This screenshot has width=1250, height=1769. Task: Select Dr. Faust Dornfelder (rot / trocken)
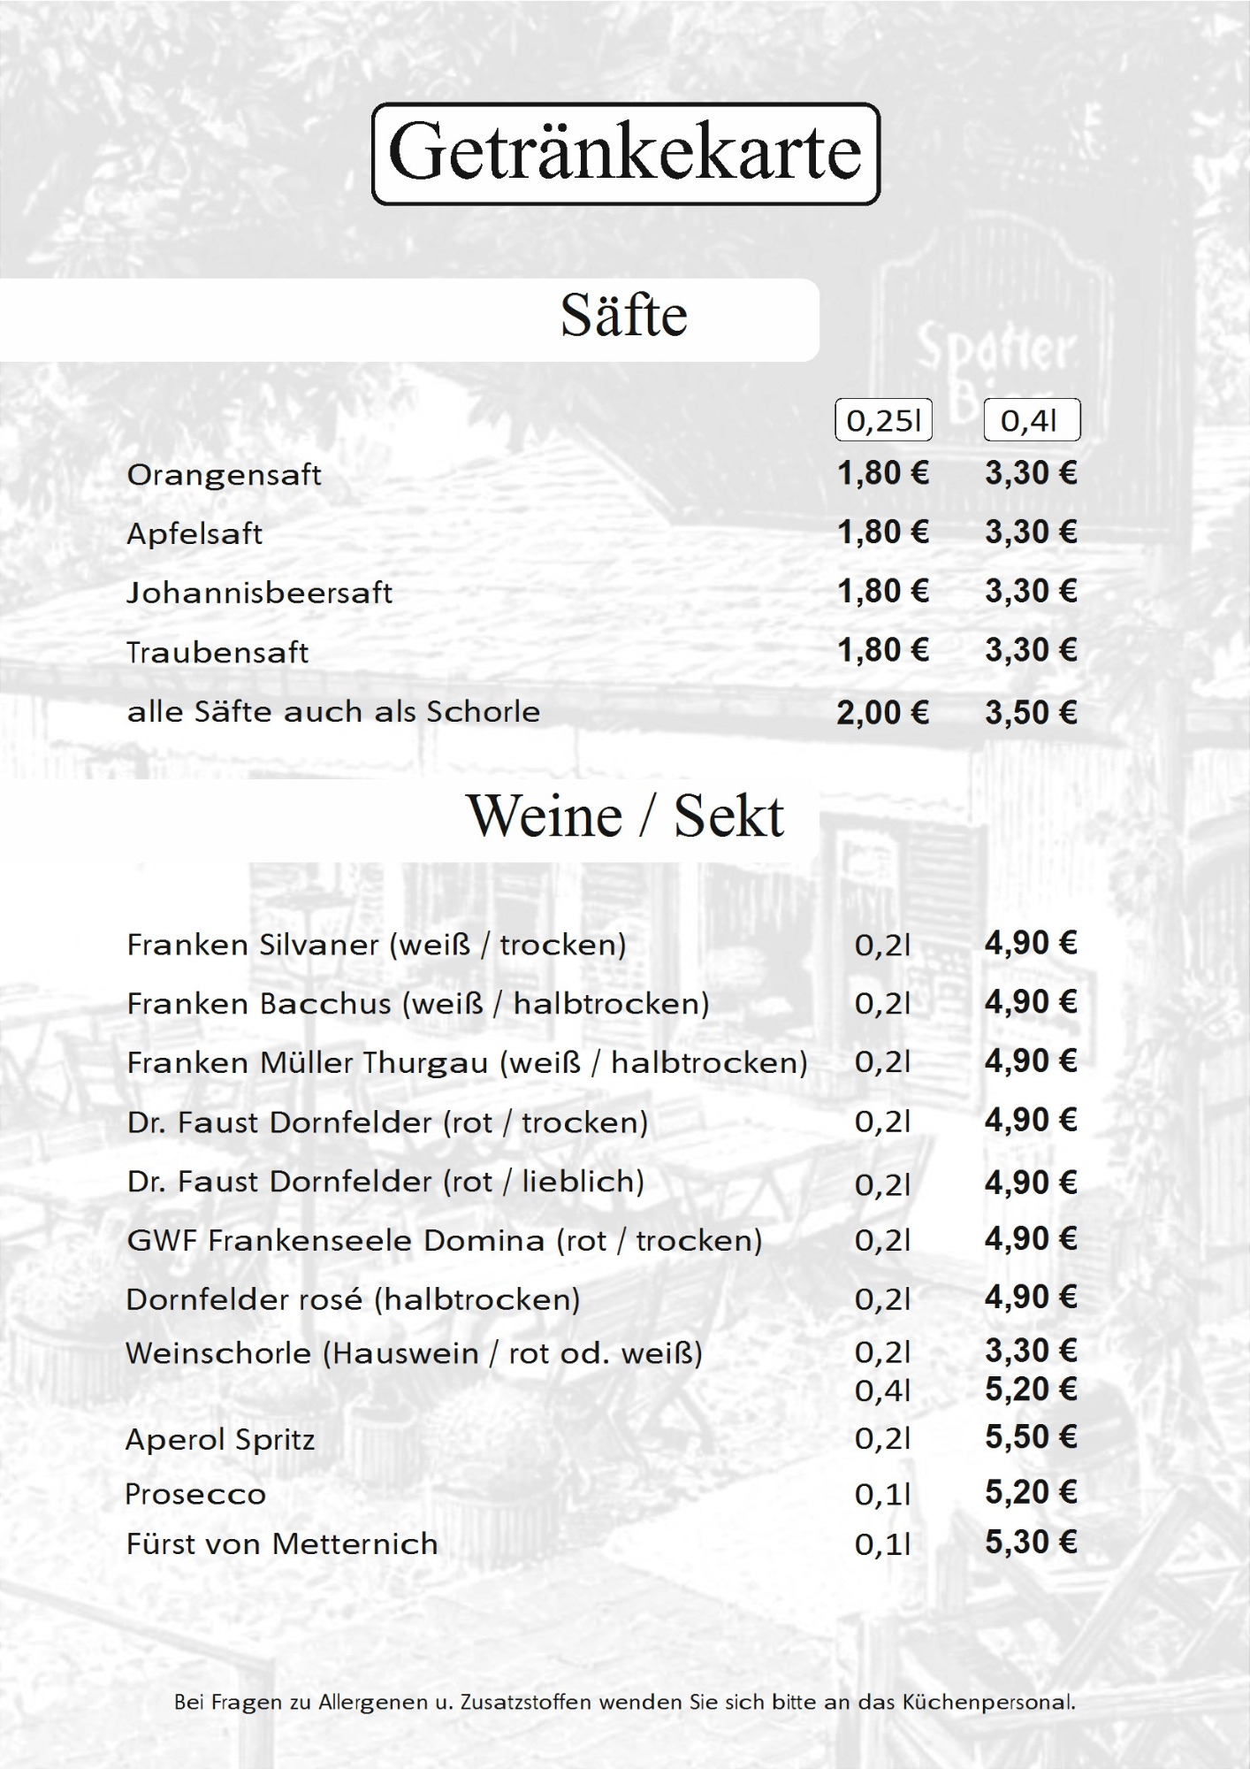coord(387,1122)
